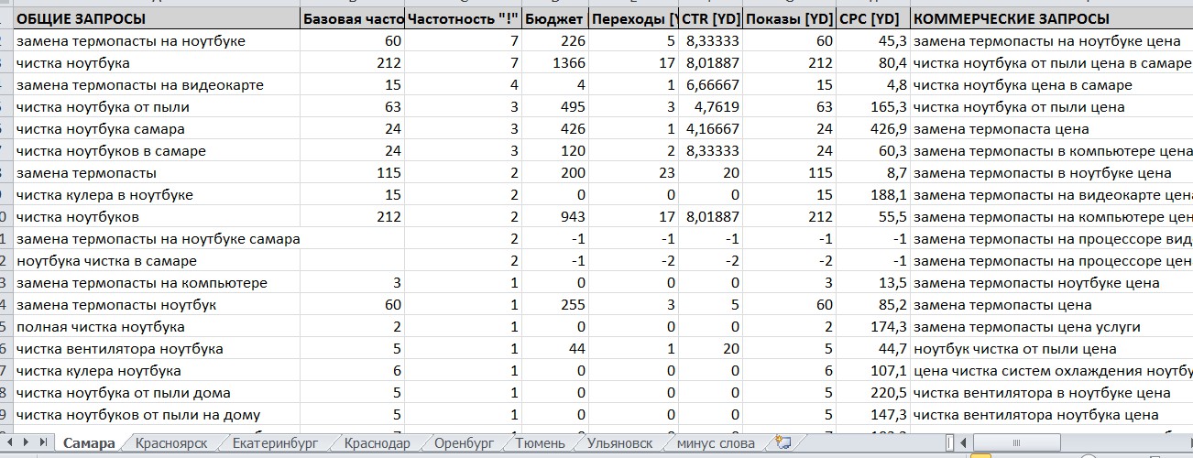
Task: Select cell замена термопасты на компьютере
Action: point(158,283)
